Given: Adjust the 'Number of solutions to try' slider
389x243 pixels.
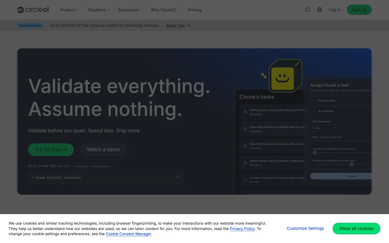Looking at the screenshot, I should 315,153.
